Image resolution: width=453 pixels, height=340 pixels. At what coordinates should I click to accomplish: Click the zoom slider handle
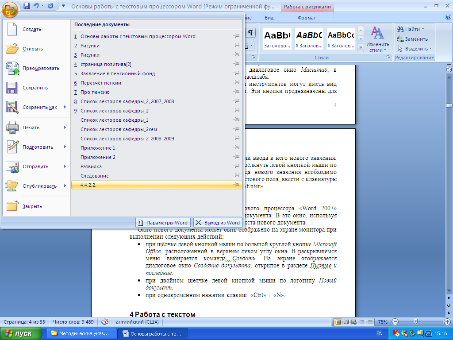[x=415, y=321]
